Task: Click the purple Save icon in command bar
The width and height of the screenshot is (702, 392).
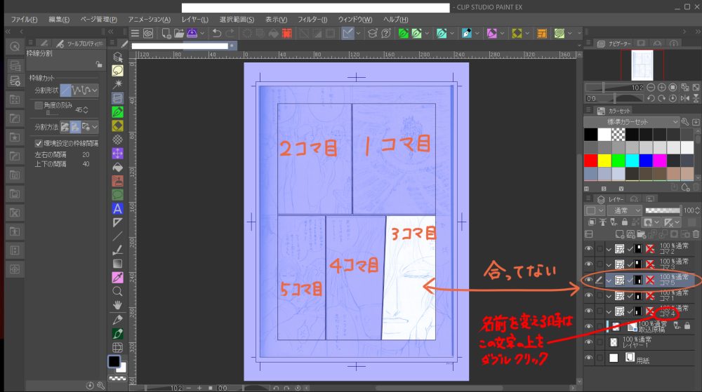Action: (192, 33)
